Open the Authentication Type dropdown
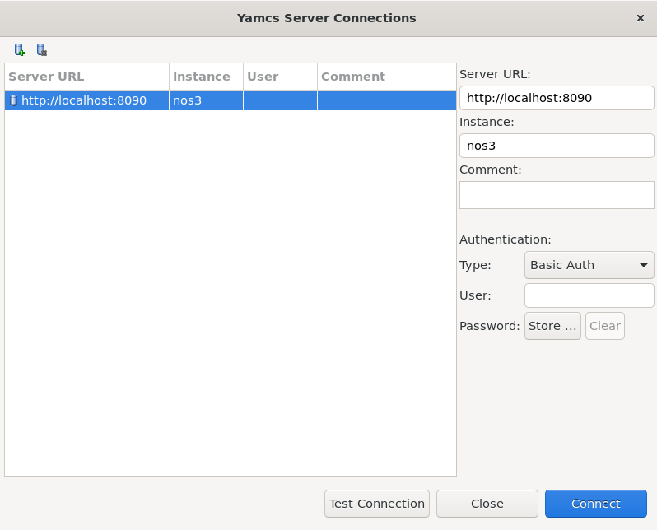Viewport: 657px width, 530px height. click(589, 265)
